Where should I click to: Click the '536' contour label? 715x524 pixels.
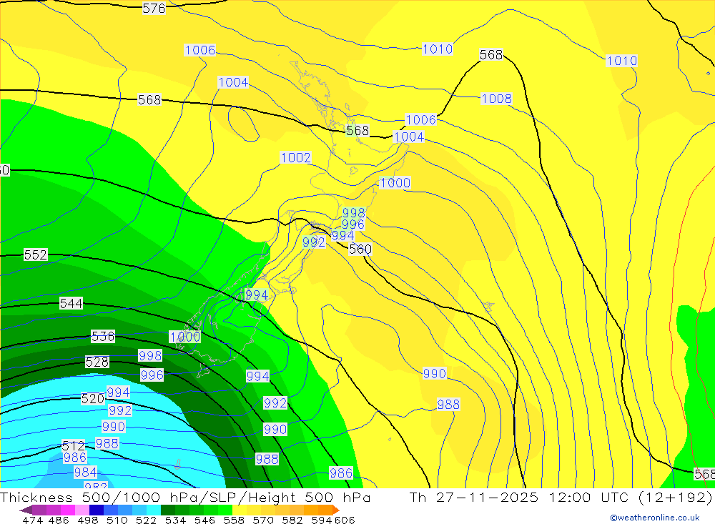pos(103,337)
